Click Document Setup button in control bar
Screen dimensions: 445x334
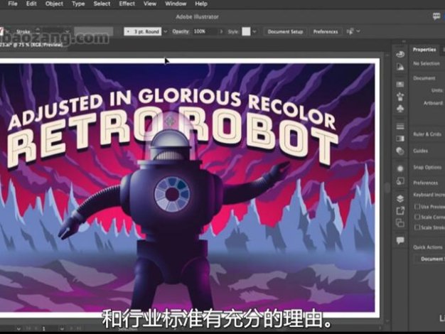tap(285, 31)
